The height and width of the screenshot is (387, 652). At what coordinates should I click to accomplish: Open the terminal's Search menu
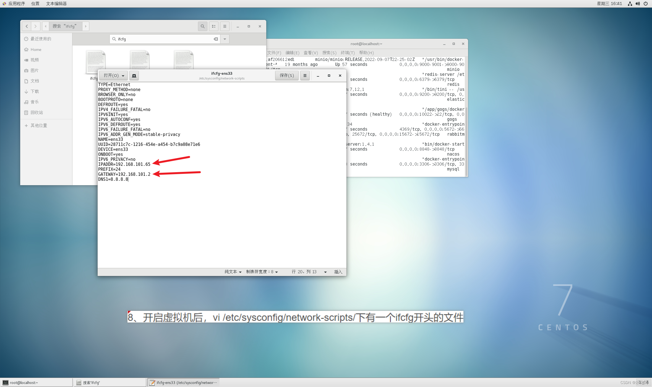[329, 53]
